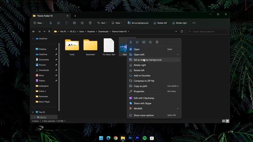Launch Google Chrome from taskbar
Image resolution: width=253 pixels, height=142 pixels.
(116, 138)
